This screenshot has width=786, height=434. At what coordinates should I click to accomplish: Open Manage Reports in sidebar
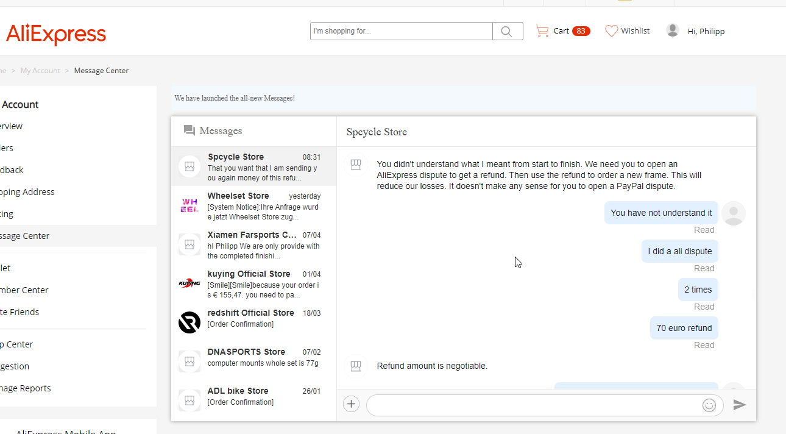pyautogui.click(x=26, y=388)
